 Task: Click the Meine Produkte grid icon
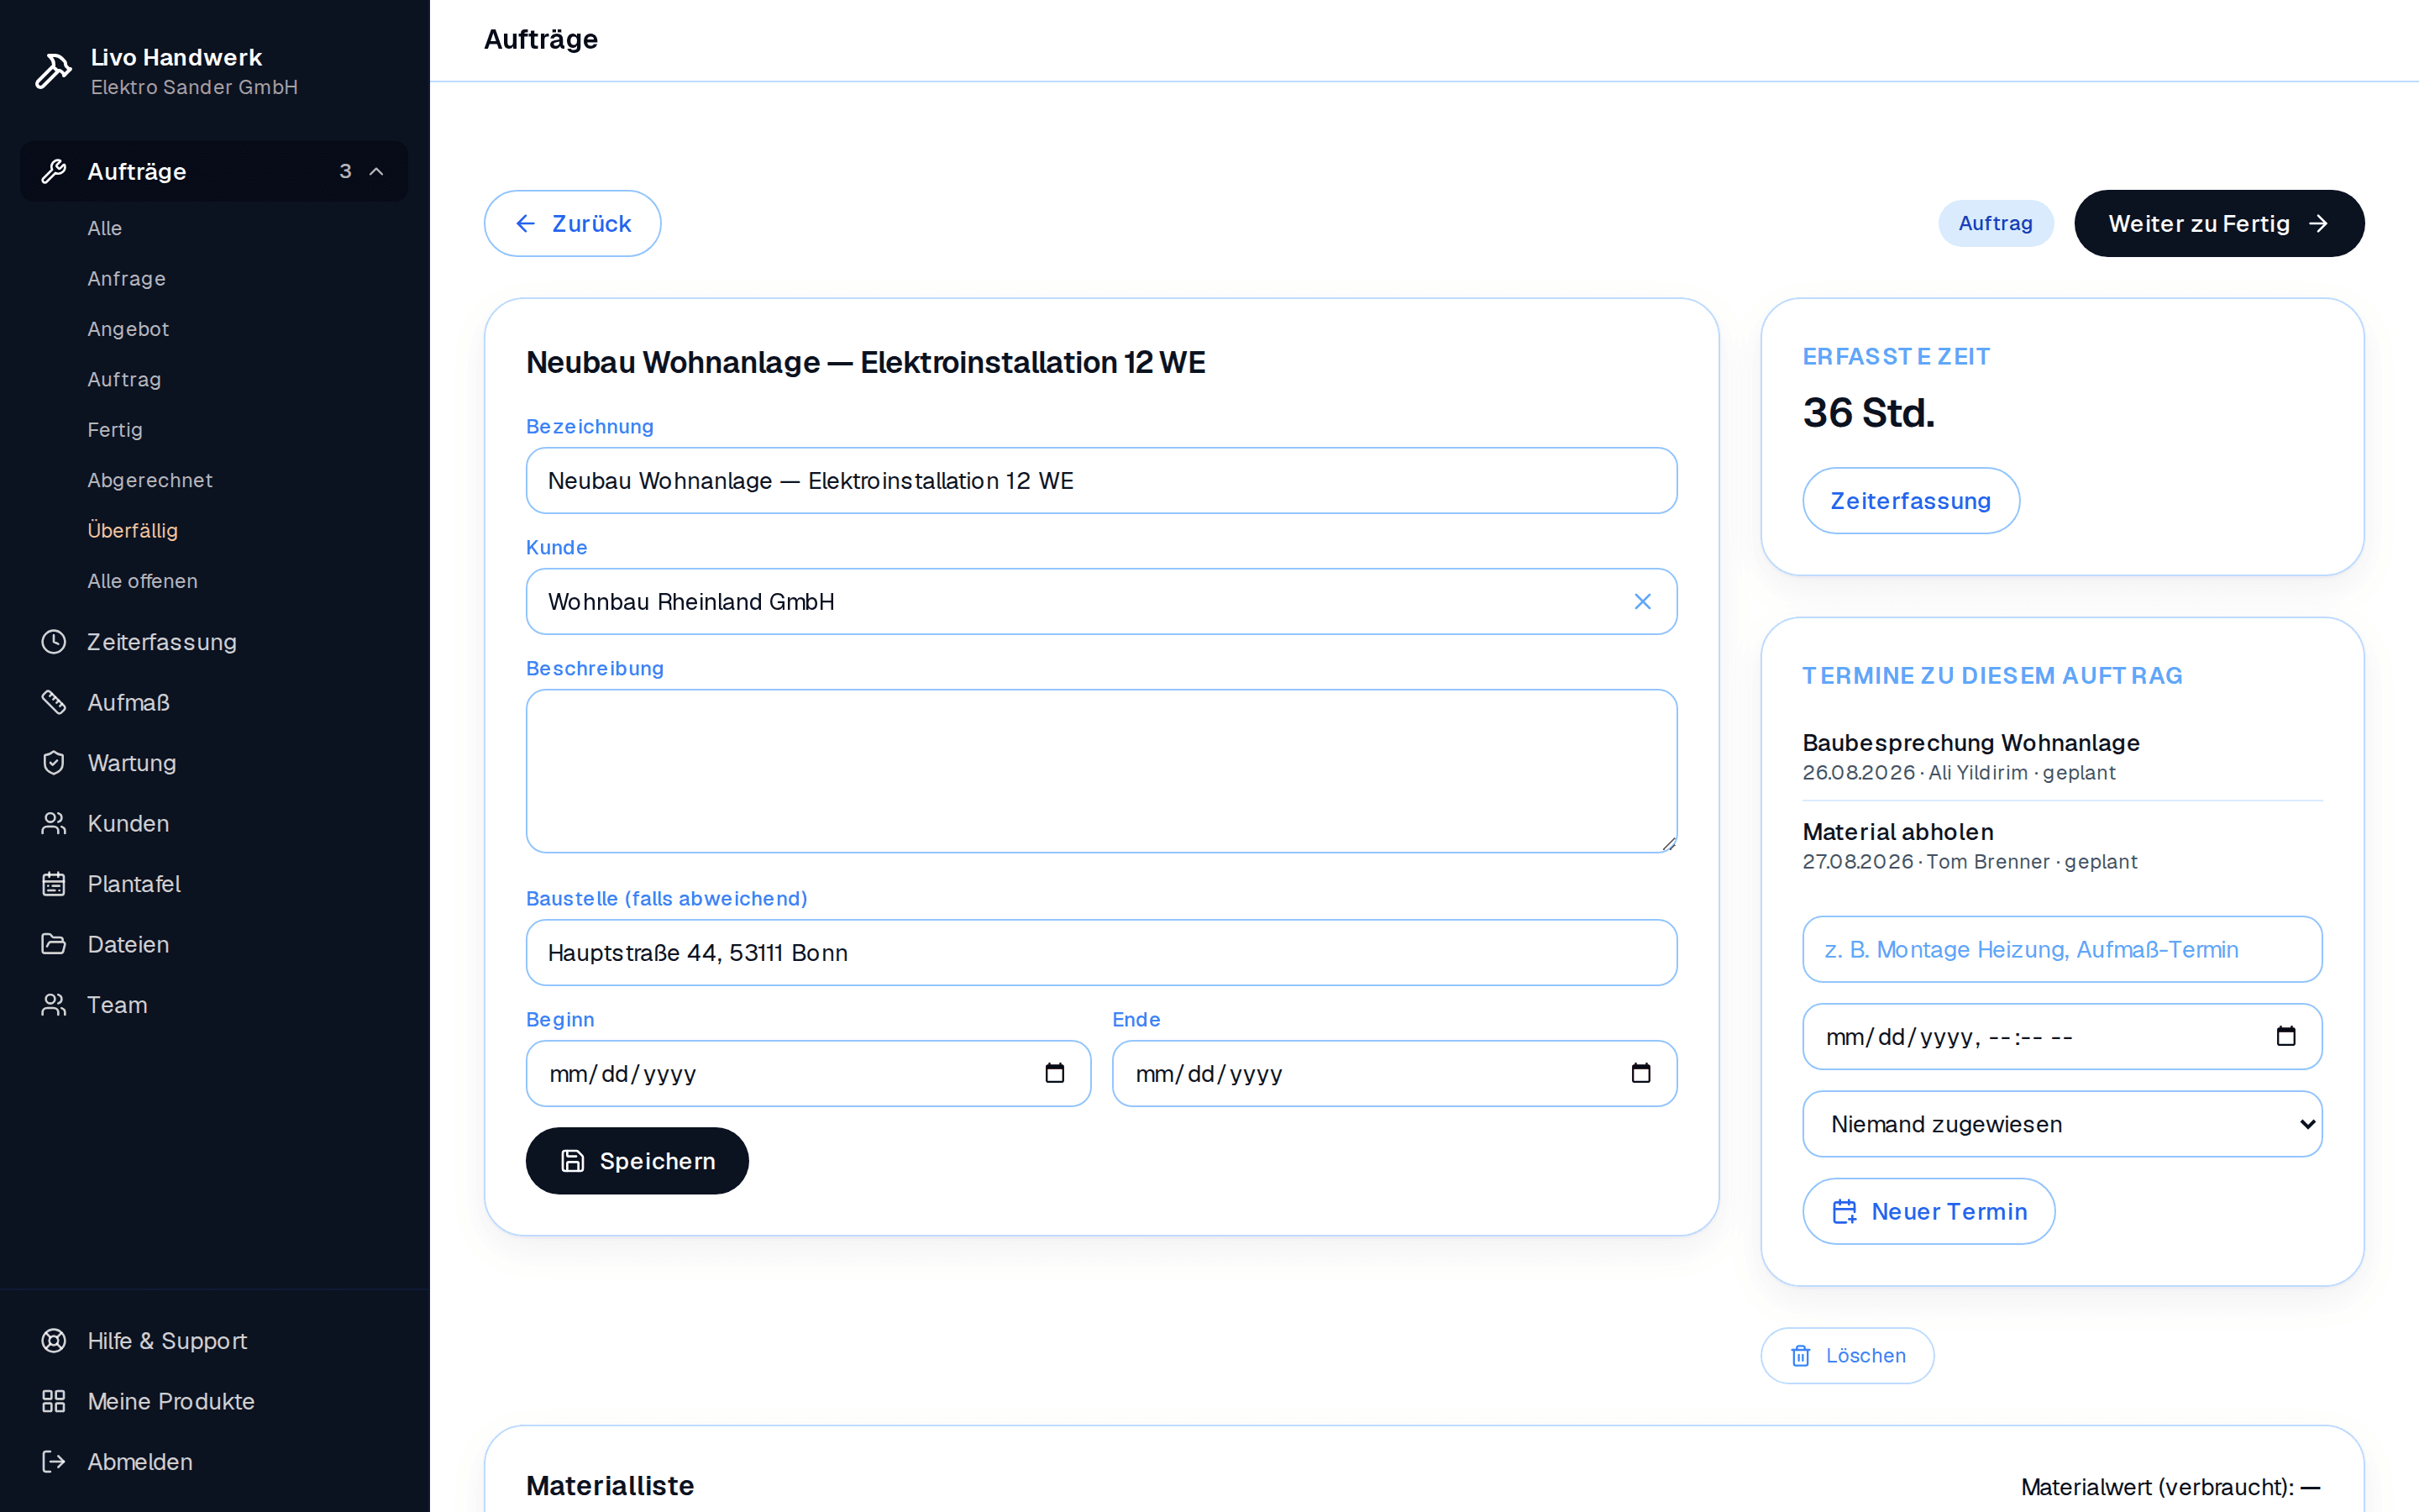[54, 1401]
